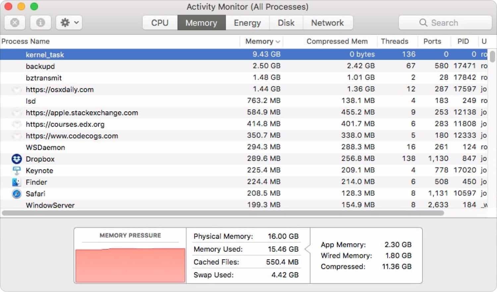The width and height of the screenshot is (497, 292).
Task: Click the icon beside https://osxdaily.com
Action: click(16, 90)
